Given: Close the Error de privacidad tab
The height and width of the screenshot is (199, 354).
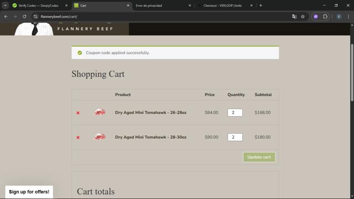Looking at the screenshot, I should [x=190, y=6].
